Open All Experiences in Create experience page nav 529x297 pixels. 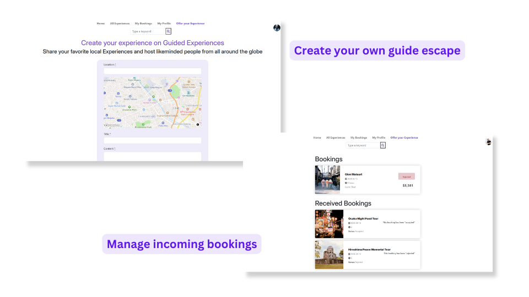[x=120, y=24]
